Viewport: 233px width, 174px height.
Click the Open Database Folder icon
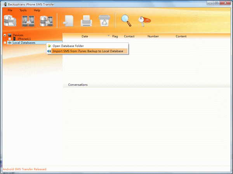tap(49, 46)
